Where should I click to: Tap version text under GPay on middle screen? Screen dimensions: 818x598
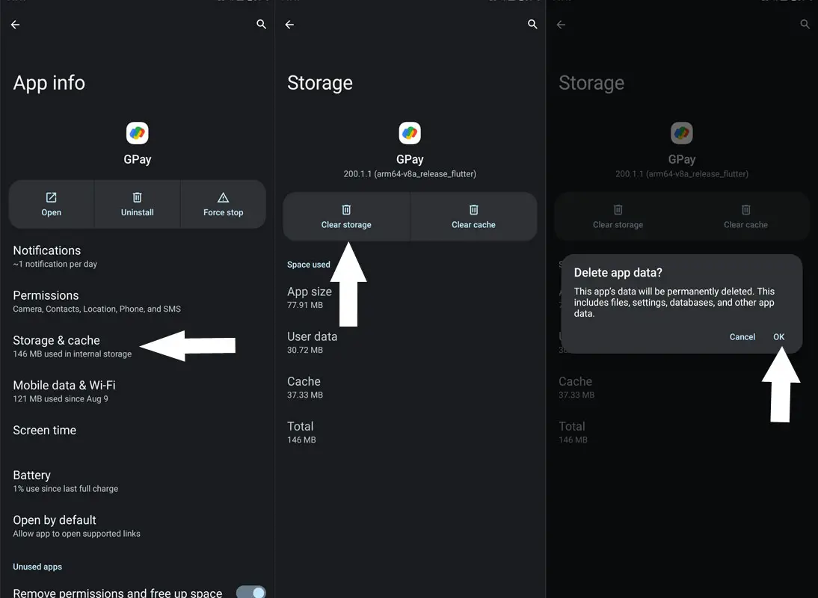pos(410,173)
